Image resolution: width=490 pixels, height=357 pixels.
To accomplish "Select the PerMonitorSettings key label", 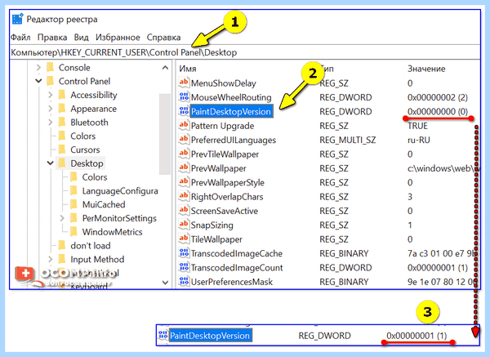I will click(119, 218).
